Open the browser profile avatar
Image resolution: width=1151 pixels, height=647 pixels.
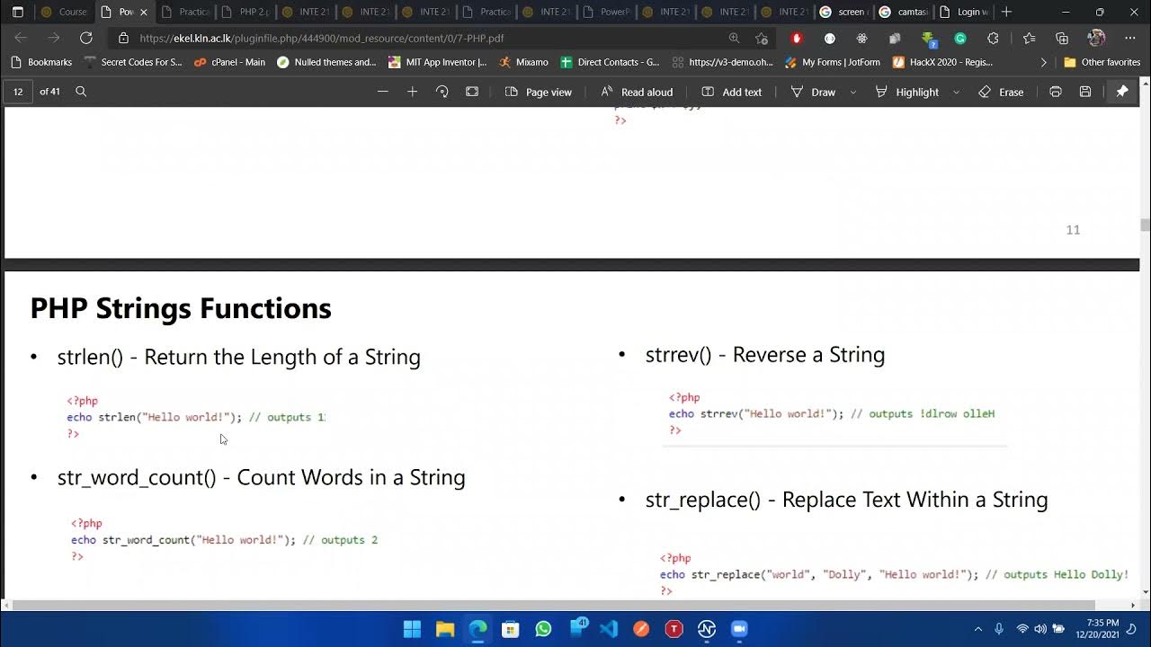1096,38
